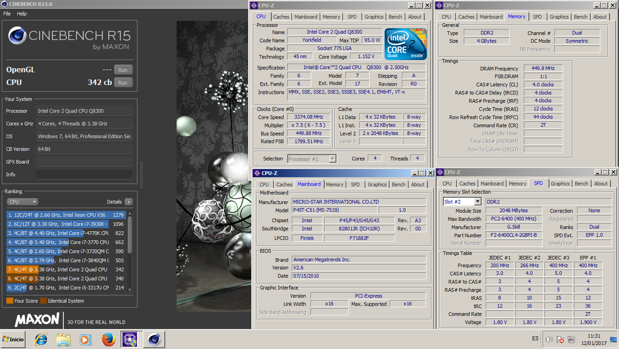Click the Details arrow button in Ranking
This screenshot has height=349, width=619.
pos(128,202)
